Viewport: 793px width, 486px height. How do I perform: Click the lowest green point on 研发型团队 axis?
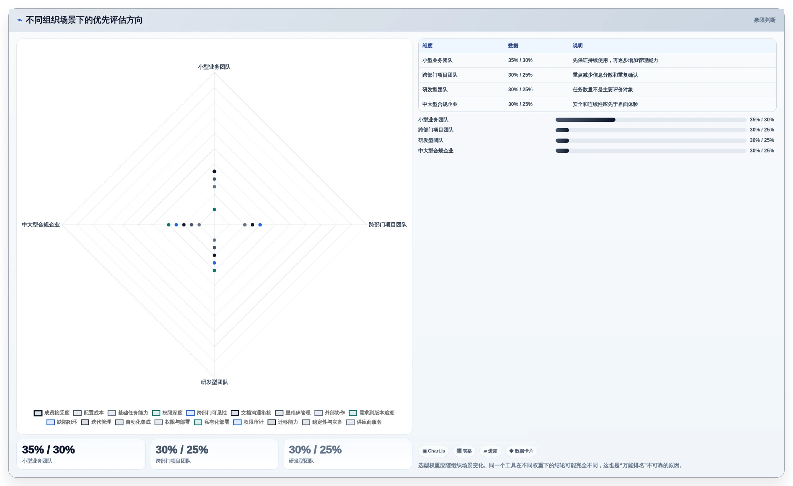click(x=214, y=270)
